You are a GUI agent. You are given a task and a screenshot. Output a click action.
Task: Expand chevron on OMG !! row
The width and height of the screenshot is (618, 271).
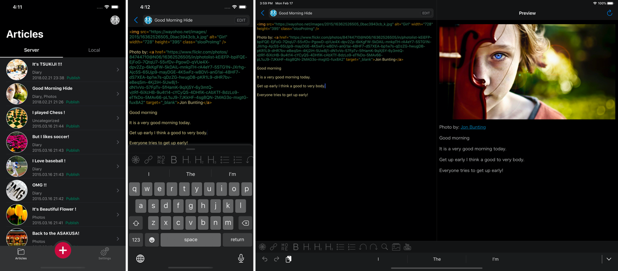coord(118,191)
